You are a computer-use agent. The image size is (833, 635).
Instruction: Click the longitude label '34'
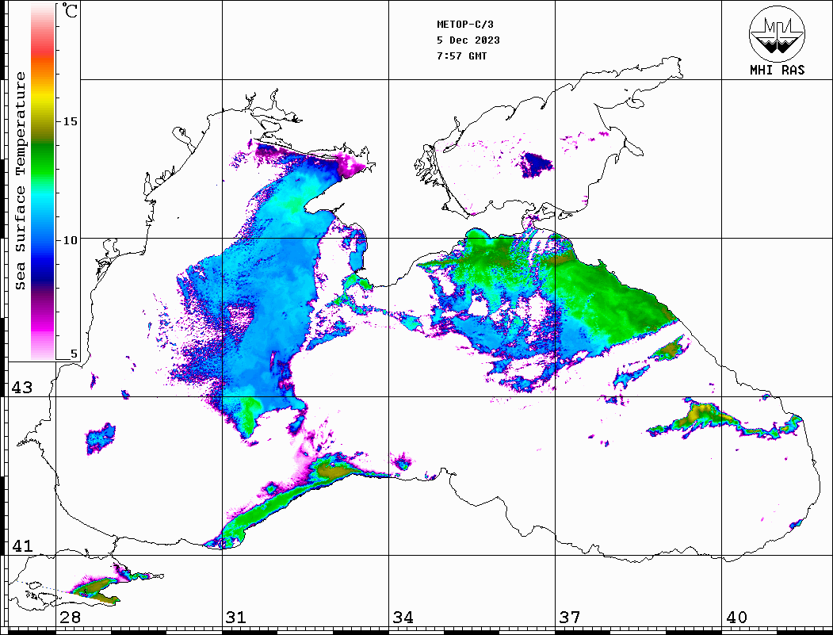coord(403,617)
